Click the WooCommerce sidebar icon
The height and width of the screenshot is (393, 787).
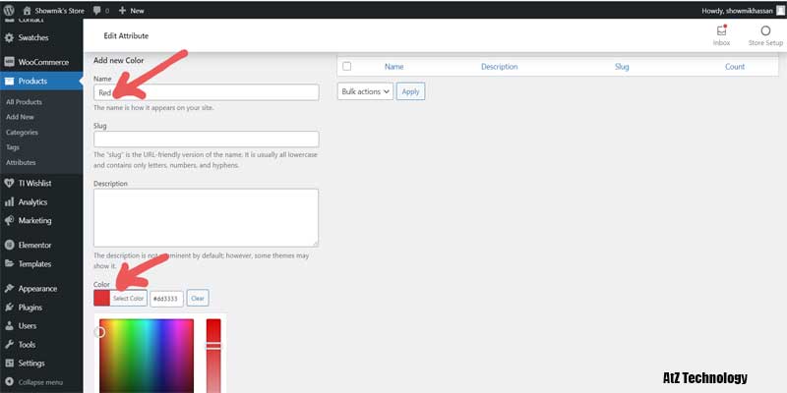coord(10,62)
